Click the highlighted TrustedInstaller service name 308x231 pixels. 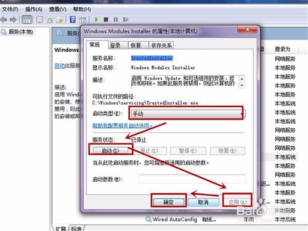point(152,59)
